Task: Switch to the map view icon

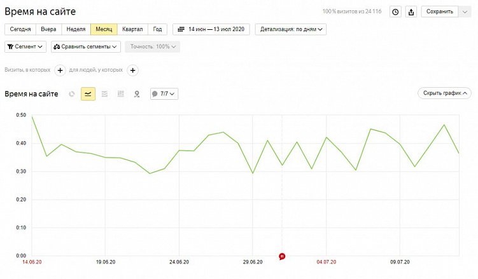Action: 137,94
